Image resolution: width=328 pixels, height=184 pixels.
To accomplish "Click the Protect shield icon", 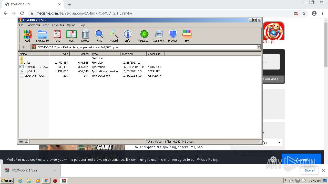I will pos(173,36).
